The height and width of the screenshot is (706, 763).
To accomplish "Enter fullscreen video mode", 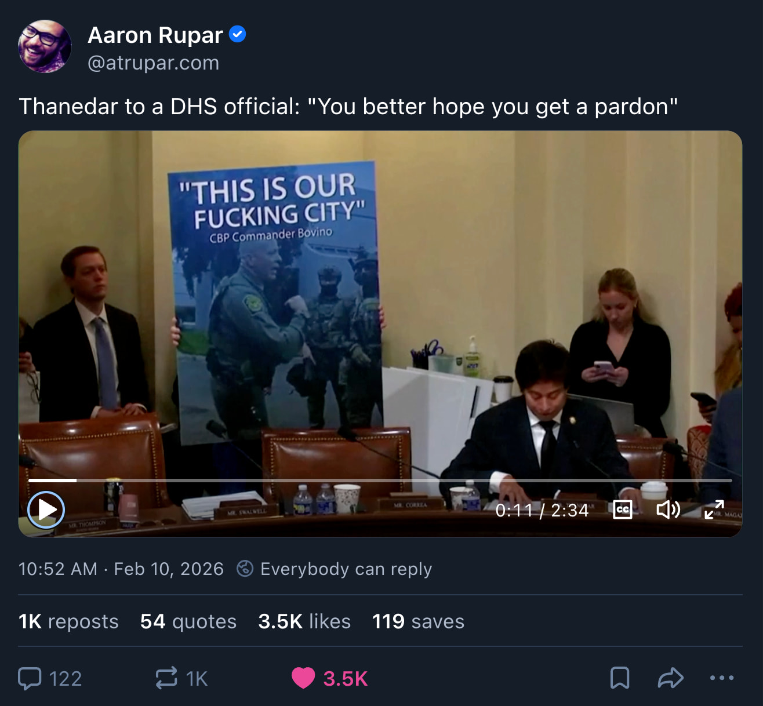I will click(714, 510).
